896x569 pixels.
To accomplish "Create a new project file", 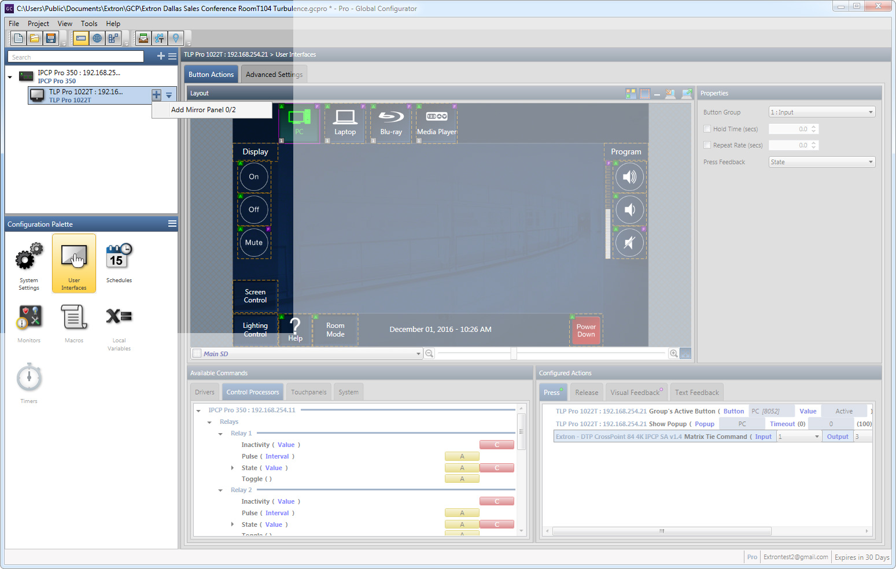I will [18, 38].
